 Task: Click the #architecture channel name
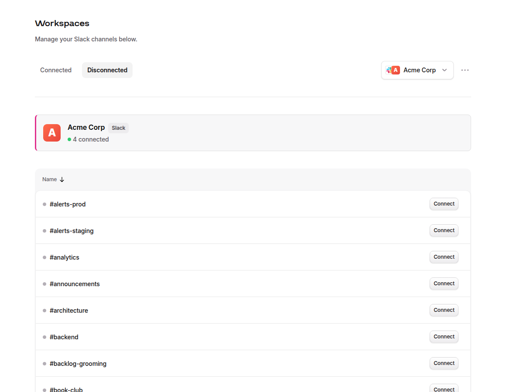click(69, 311)
